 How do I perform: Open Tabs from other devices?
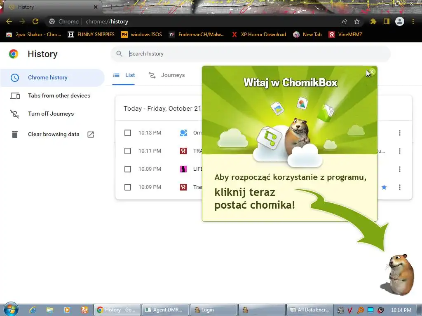[52, 95]
